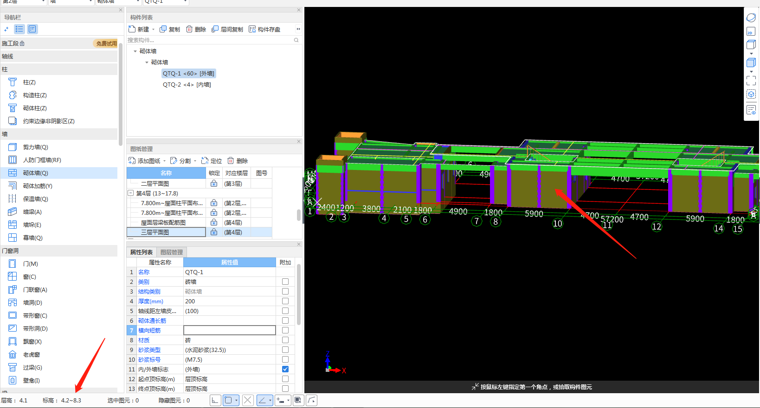Check the 砌体通长筋 attach checkbox
The width and height of the screenshot is (760, 408).
[x=285, y=320]
